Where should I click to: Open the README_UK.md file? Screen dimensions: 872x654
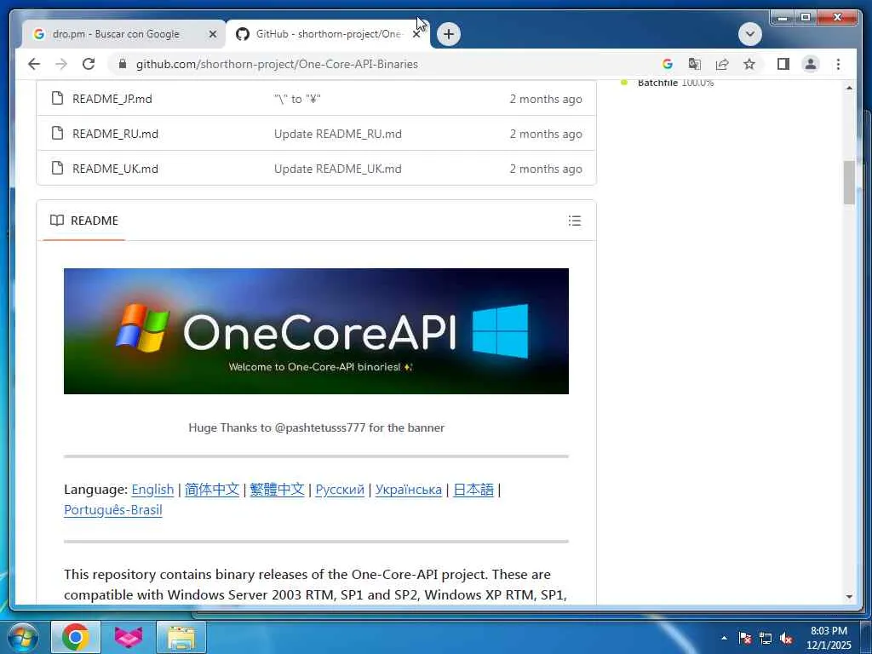pos(115,169)
